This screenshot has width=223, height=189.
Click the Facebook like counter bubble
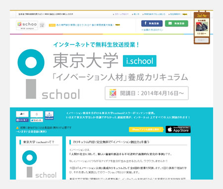(x=22, y=114)
